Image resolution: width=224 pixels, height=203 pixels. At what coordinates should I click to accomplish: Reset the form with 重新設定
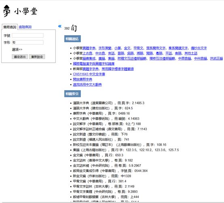coord(37,57)
